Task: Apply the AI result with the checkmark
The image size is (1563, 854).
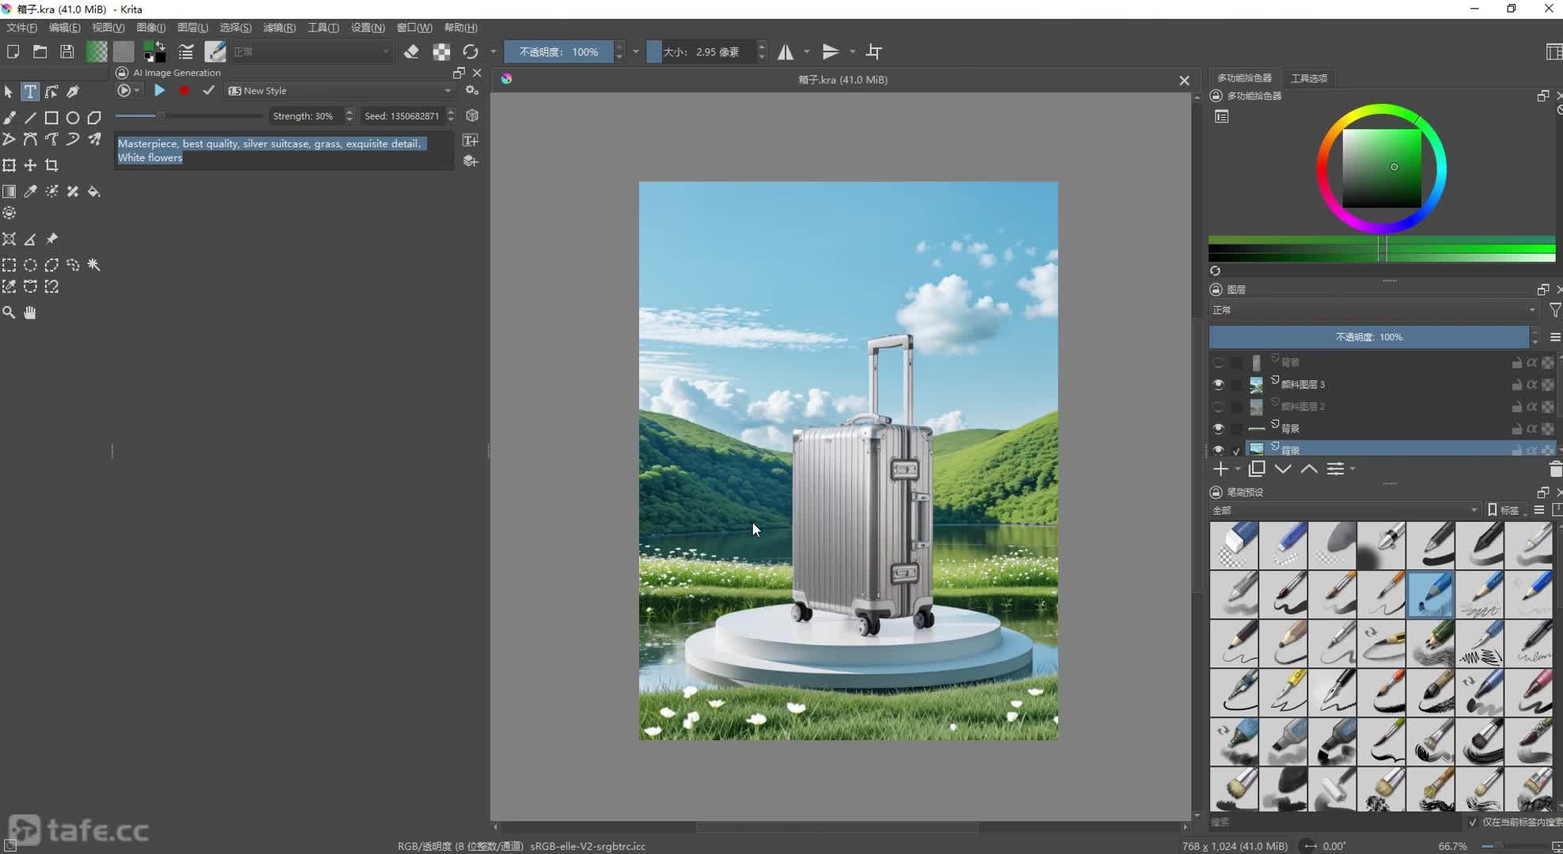Action: [208, 91]
